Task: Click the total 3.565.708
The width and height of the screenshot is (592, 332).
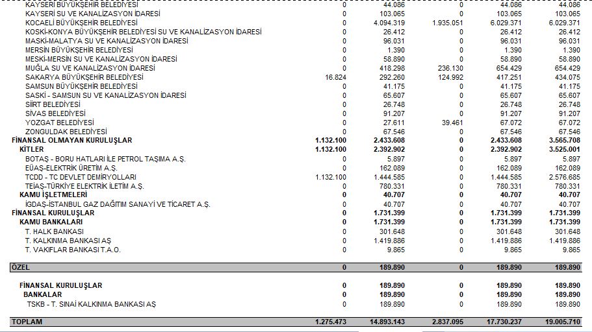Action: (x=565, y=140)
